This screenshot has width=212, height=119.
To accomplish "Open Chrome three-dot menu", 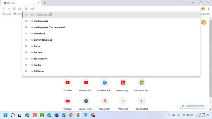I will [208, 9].
